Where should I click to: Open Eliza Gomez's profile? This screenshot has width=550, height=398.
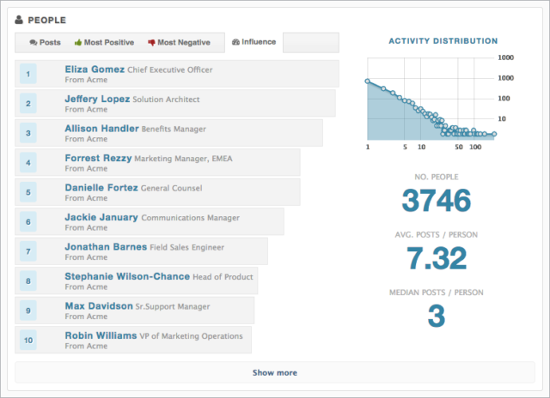click(95, 69)
